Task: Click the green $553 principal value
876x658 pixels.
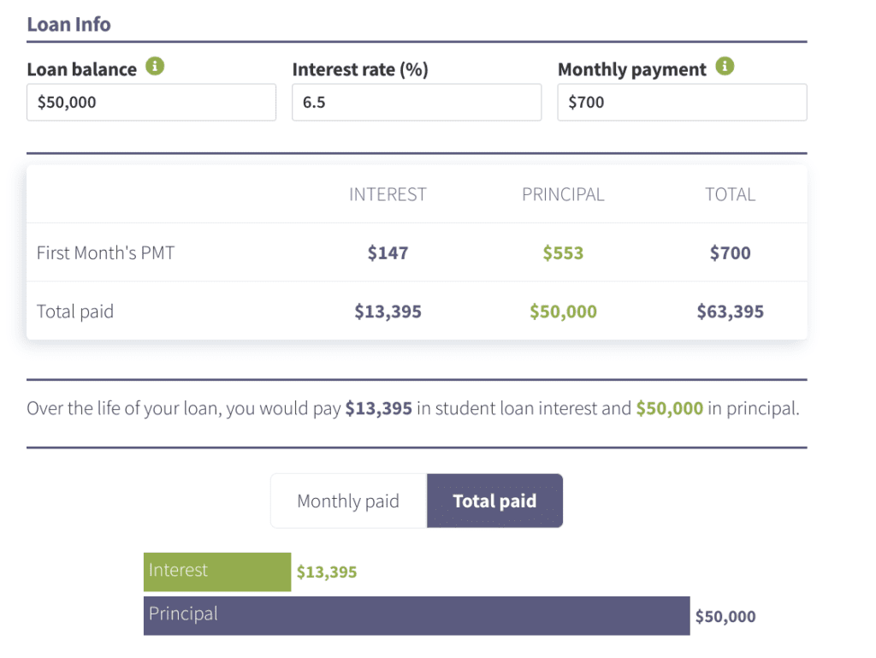Action: pos(563,252)
